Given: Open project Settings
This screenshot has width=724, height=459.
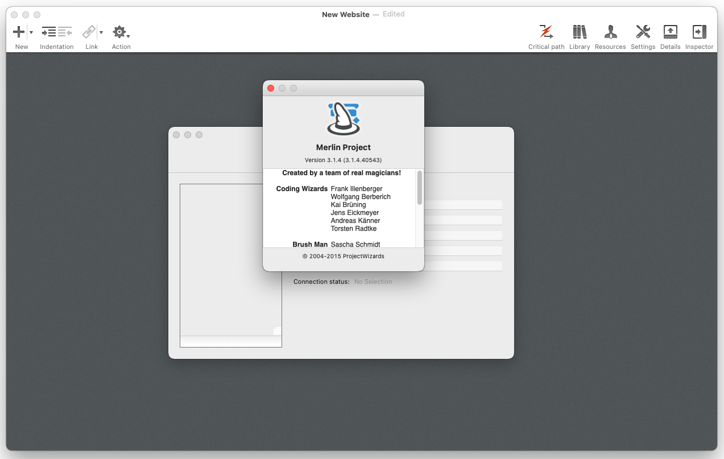Looking at the screenshot, I should click(x=643, y=32).
